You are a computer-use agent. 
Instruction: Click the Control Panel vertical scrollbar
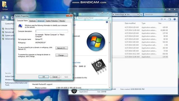[110, 43]
